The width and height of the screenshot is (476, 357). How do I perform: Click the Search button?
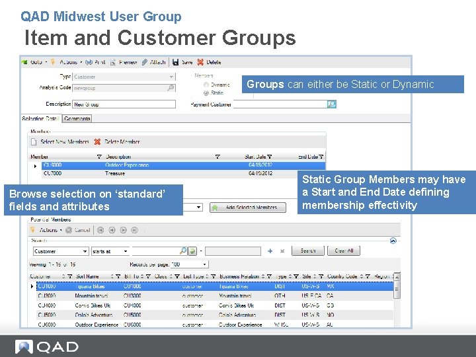(308, 251)
